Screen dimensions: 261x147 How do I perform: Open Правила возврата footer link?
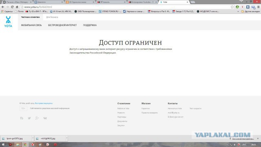click(150, 113)
